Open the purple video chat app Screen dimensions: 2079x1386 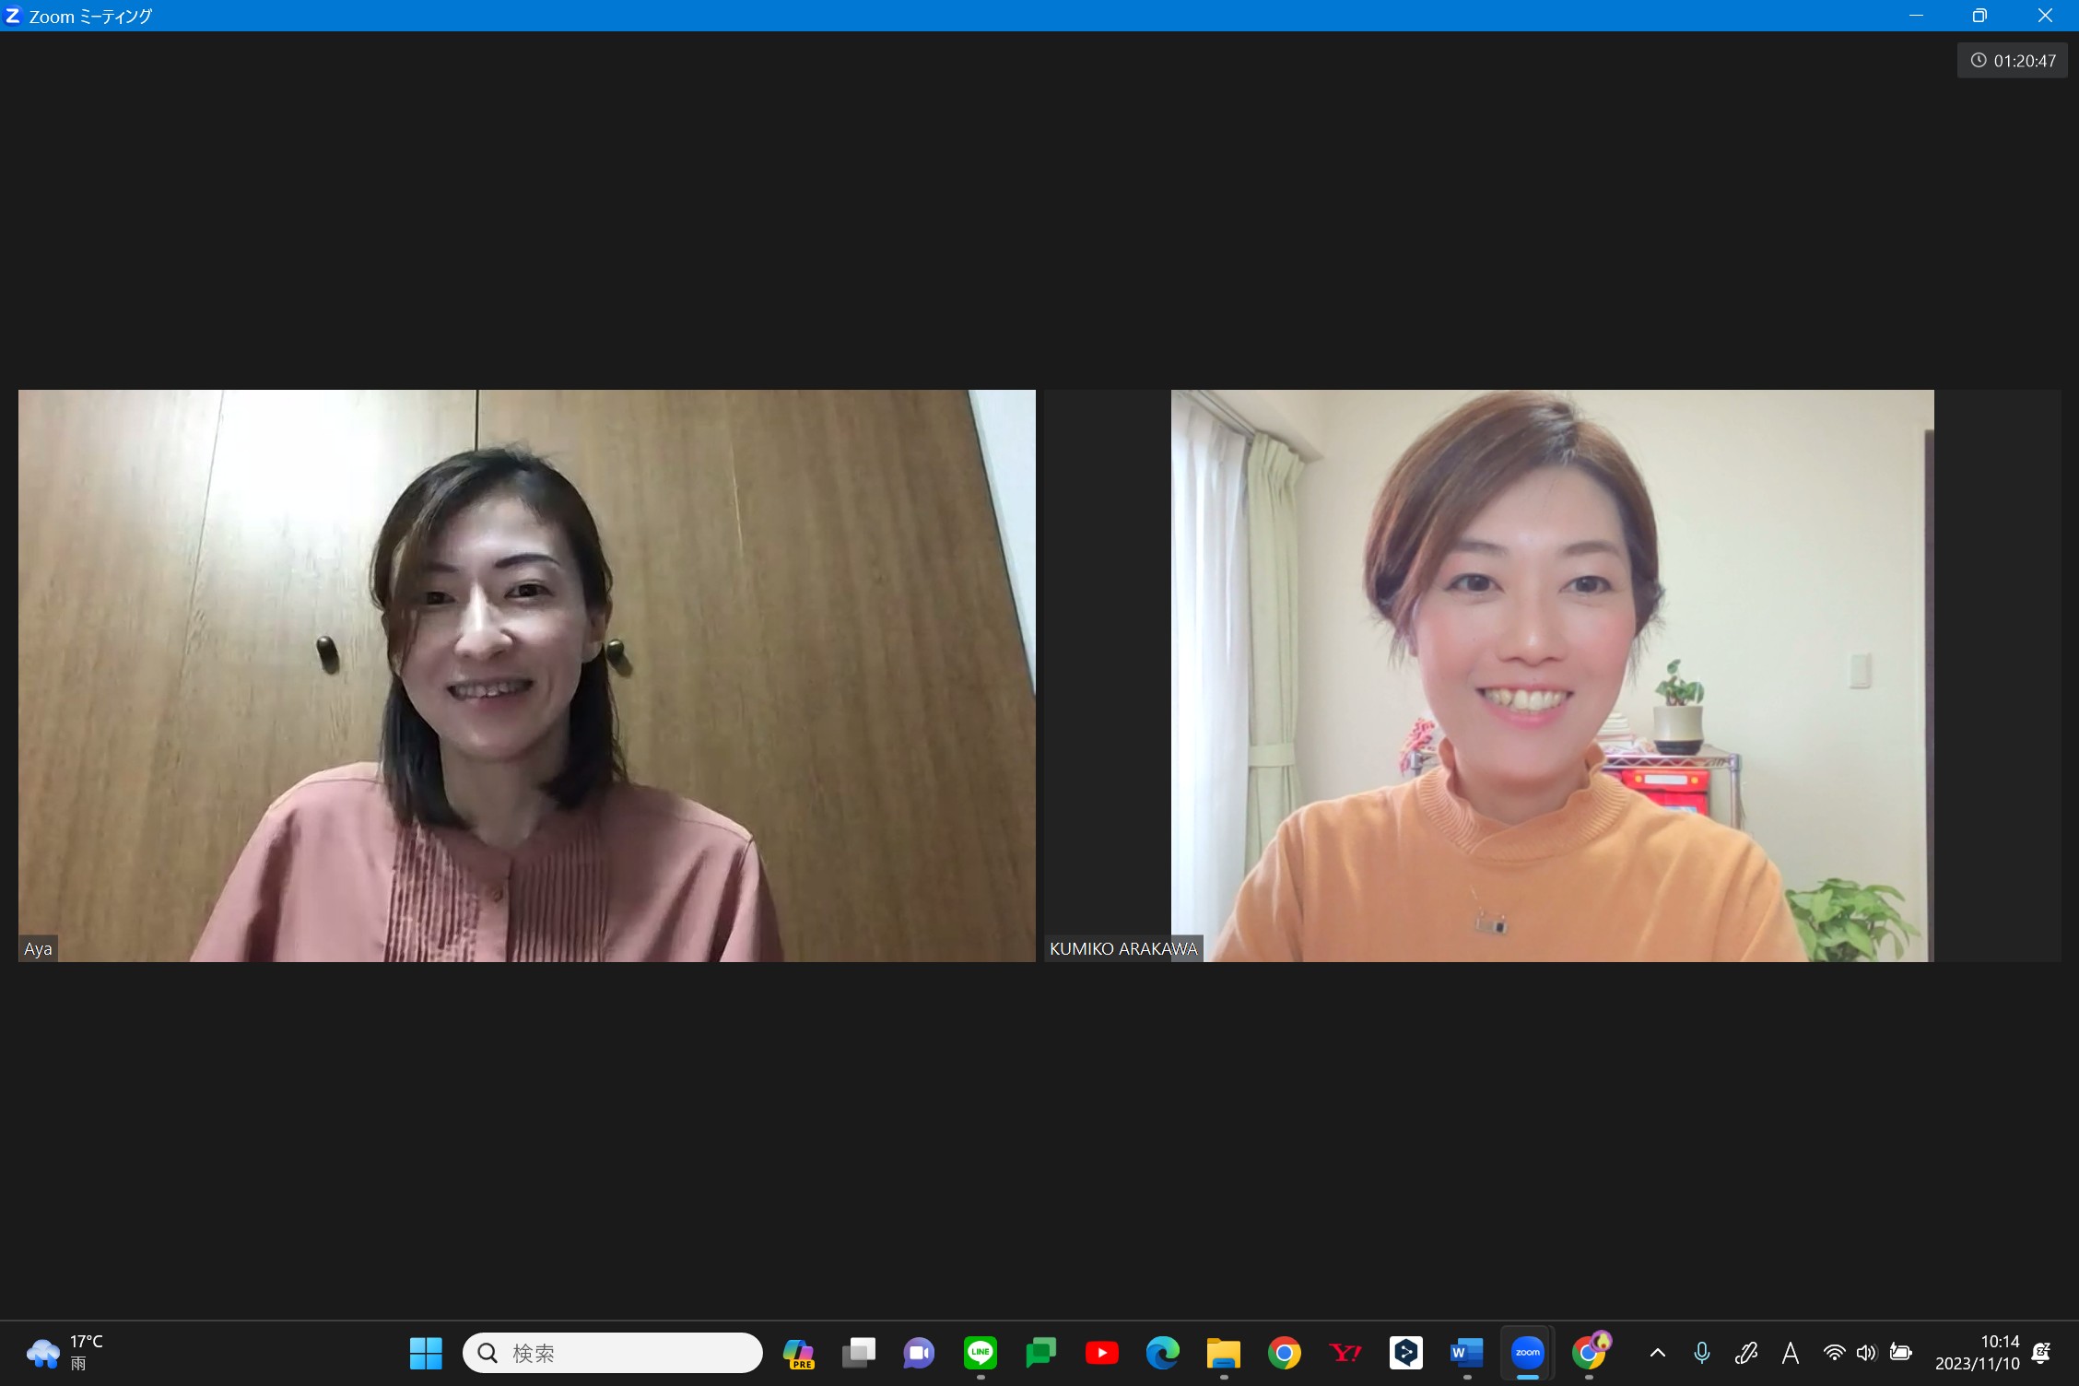click(919, 1353)
